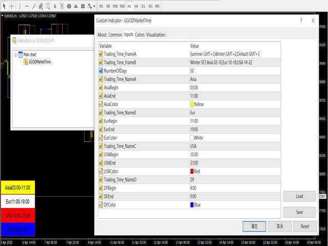Switch chart to M1 timeframe
Image resolution: width=328 pixels, height=246 pixels.
coord(101,6)
